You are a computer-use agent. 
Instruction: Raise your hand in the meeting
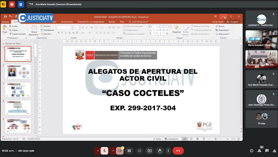[160, 151]
